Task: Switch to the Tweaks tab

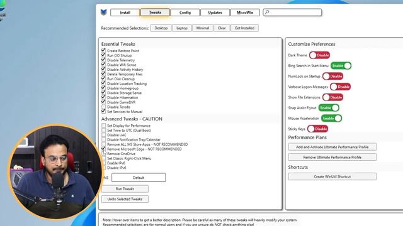Action: click(x=155, y=13)
